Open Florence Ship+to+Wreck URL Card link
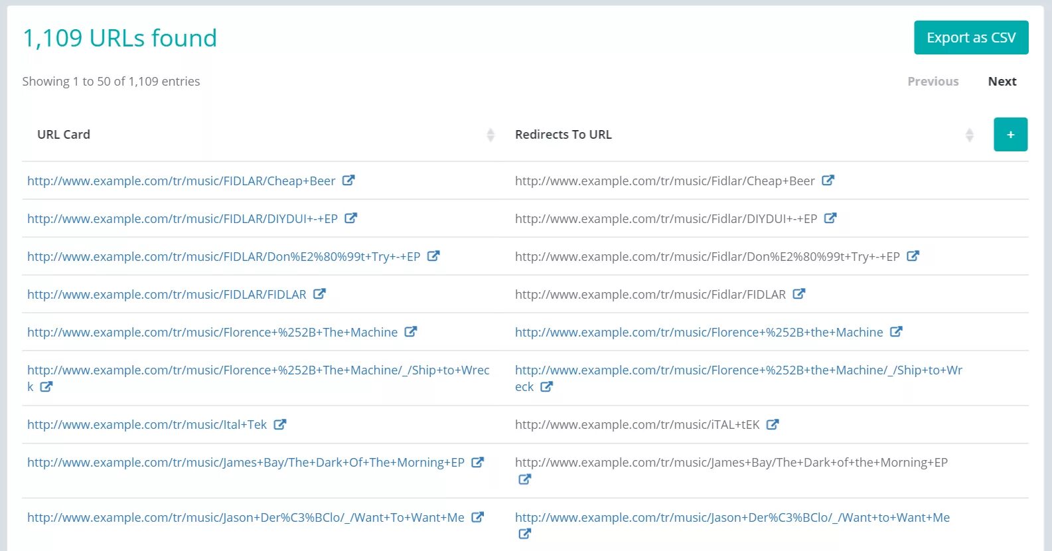This screenshot has height=551, width=1052. pos(258,378)
